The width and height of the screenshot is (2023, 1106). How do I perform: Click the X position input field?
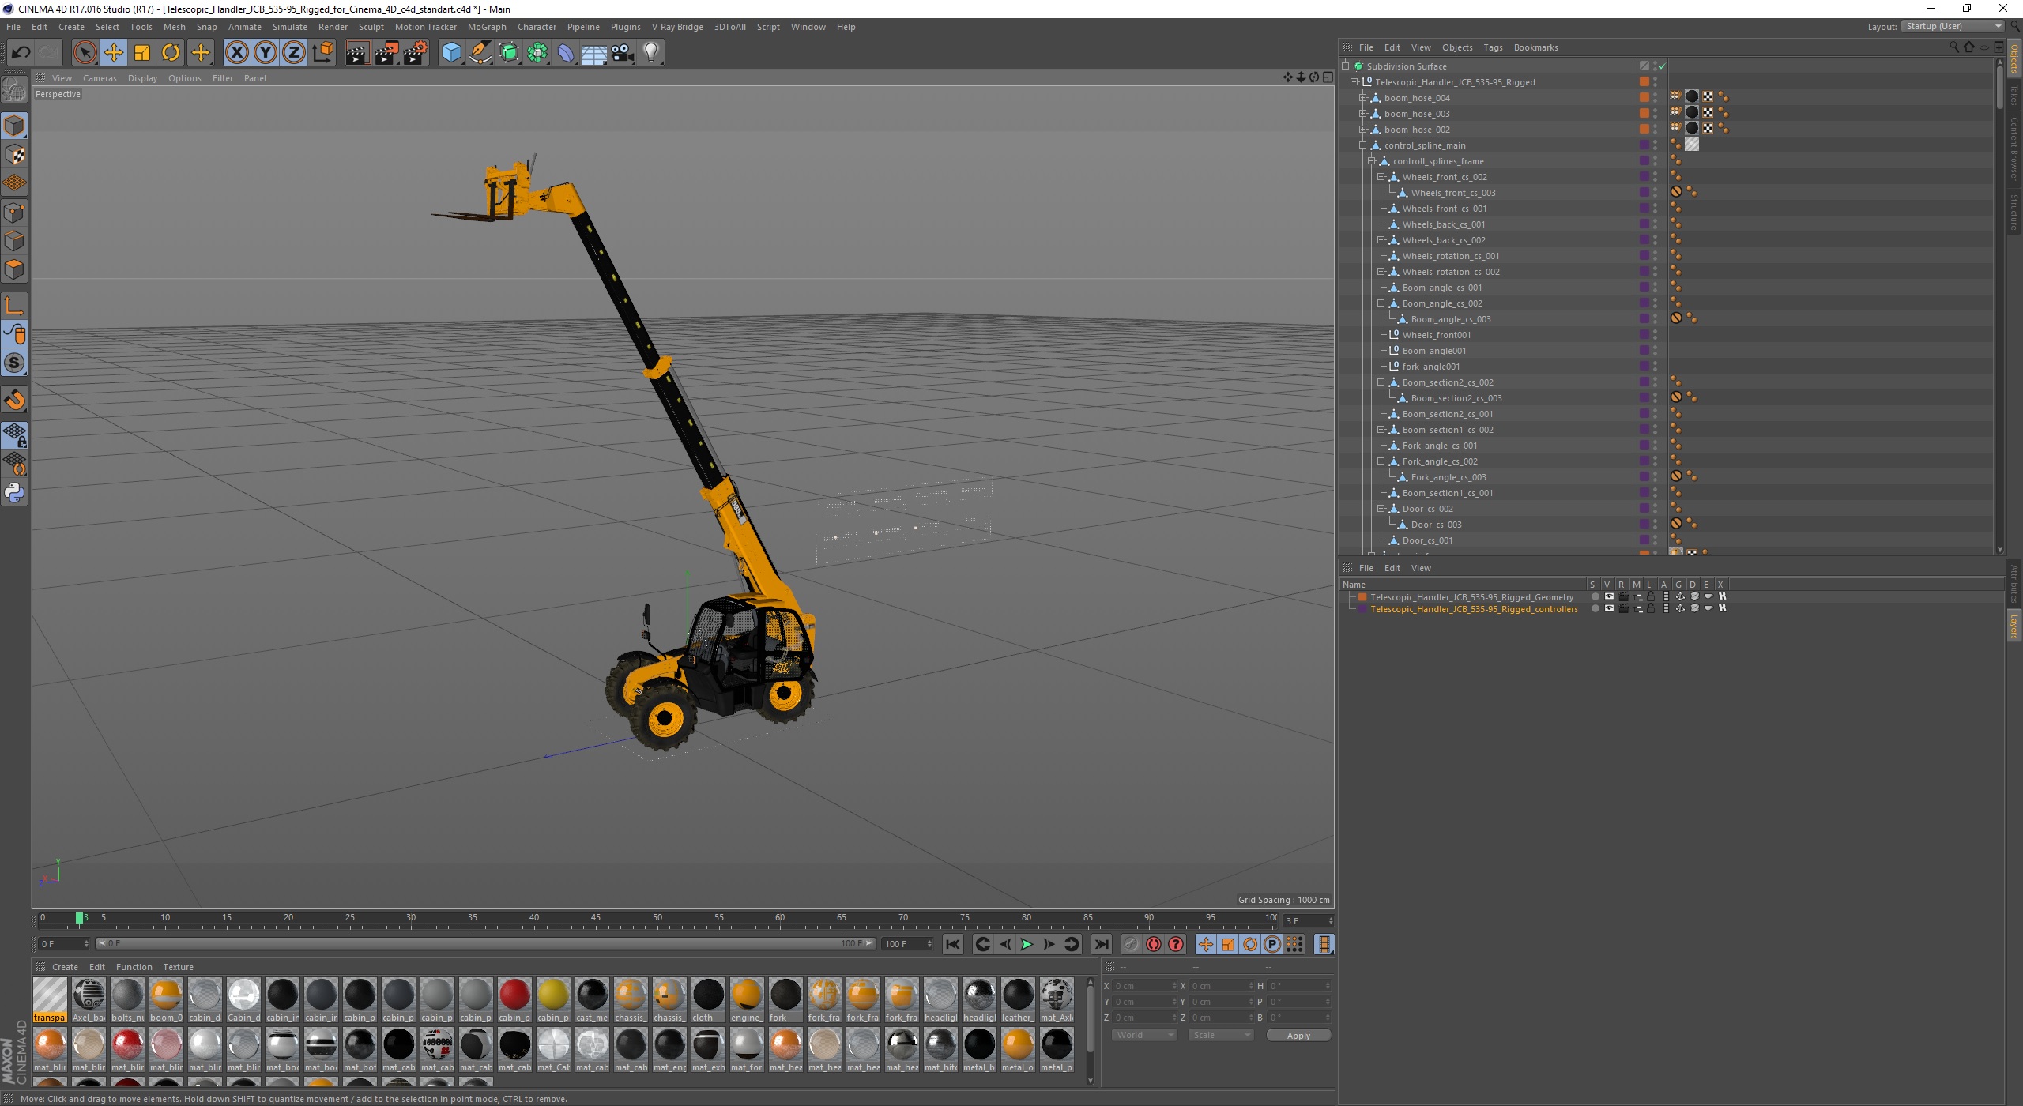tap(1144, 986)
